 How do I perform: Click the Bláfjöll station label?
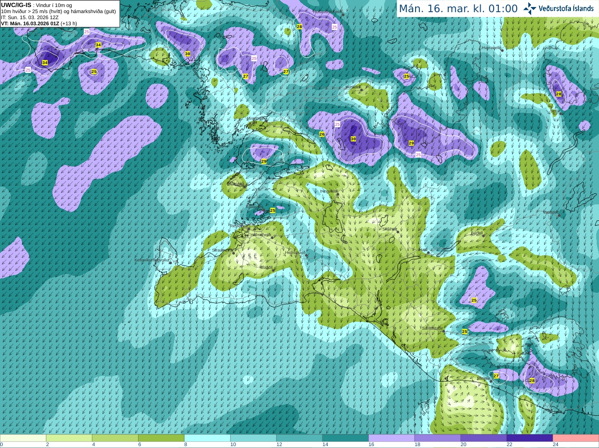(266, 267)
